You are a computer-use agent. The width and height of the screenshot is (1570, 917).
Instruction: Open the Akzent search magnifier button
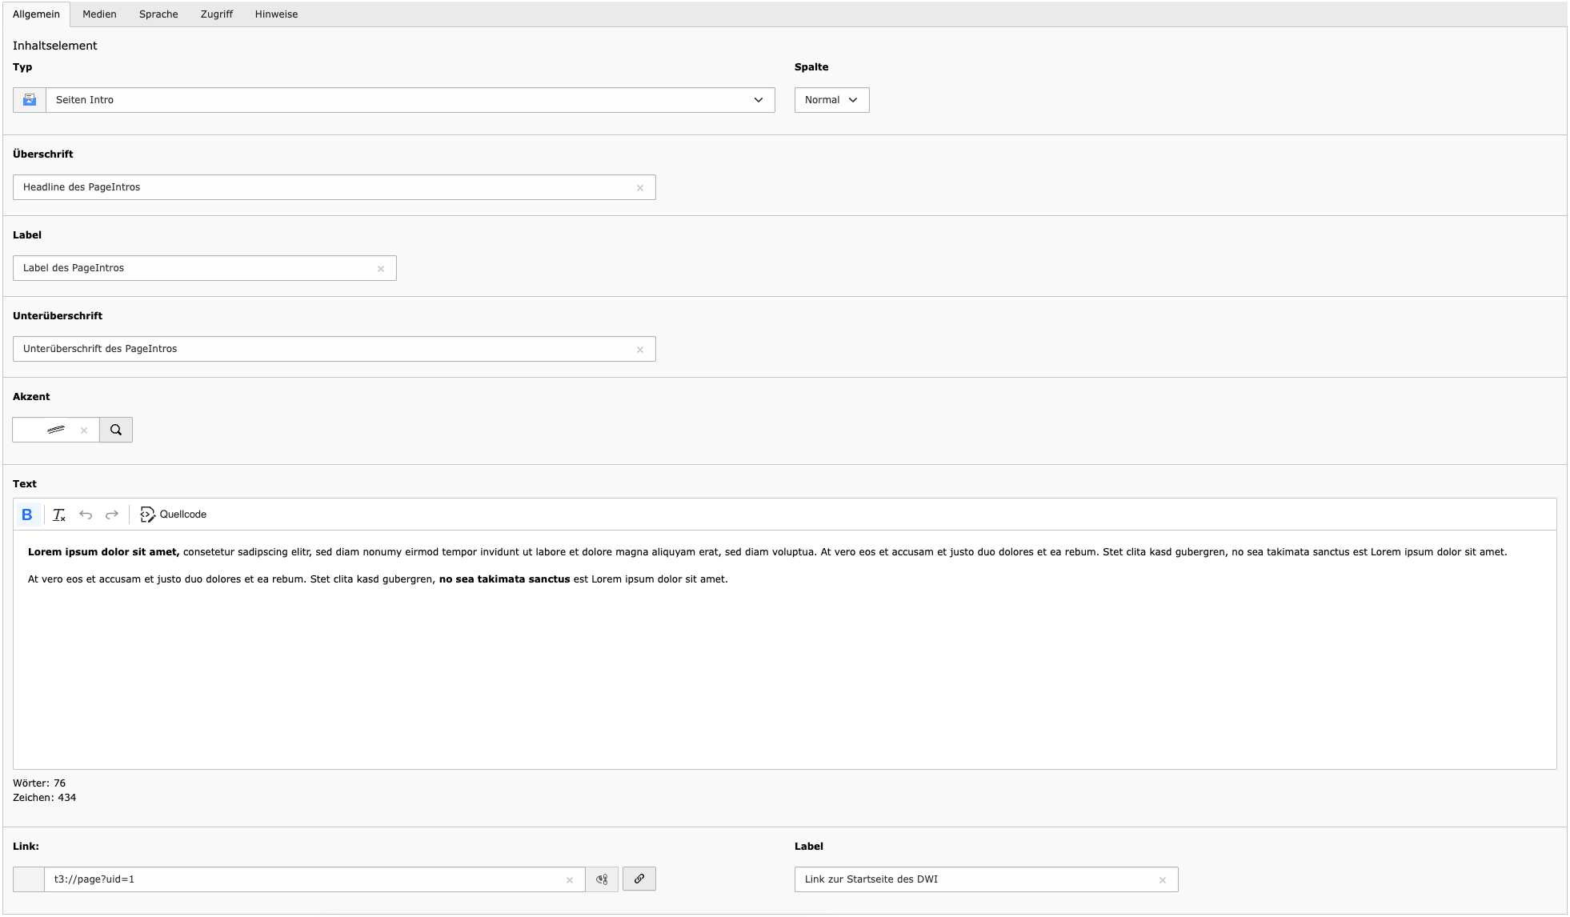pyautogui.click(x=116, y=430)
